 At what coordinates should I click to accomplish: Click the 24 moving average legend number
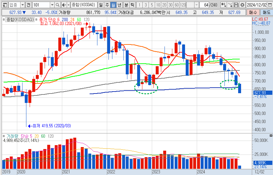pos(72,19)
